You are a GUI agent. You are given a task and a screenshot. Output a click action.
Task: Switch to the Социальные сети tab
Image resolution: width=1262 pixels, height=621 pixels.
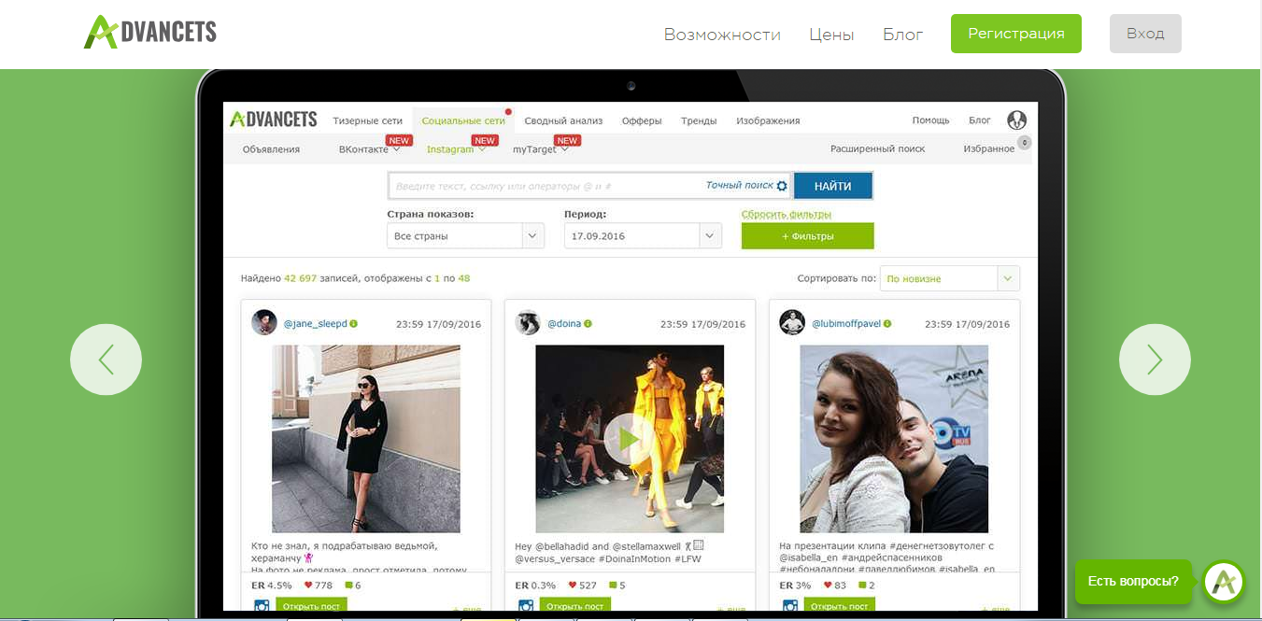463,120
